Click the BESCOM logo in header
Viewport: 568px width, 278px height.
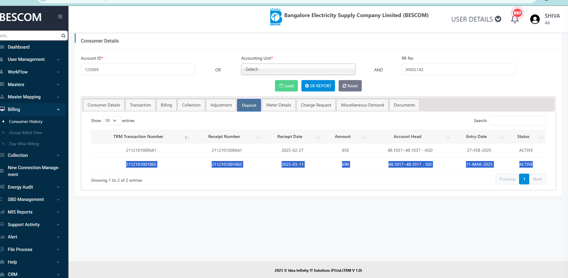(x=276, y=17)
